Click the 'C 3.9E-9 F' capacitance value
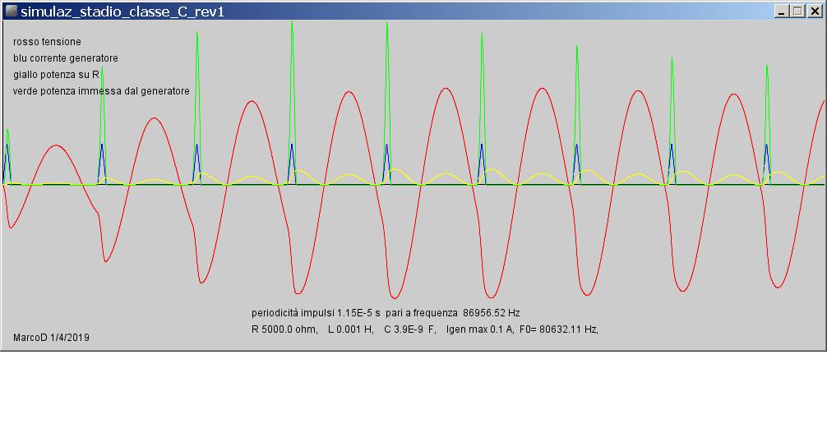827x433 pixels. click(x=409, y=329)
